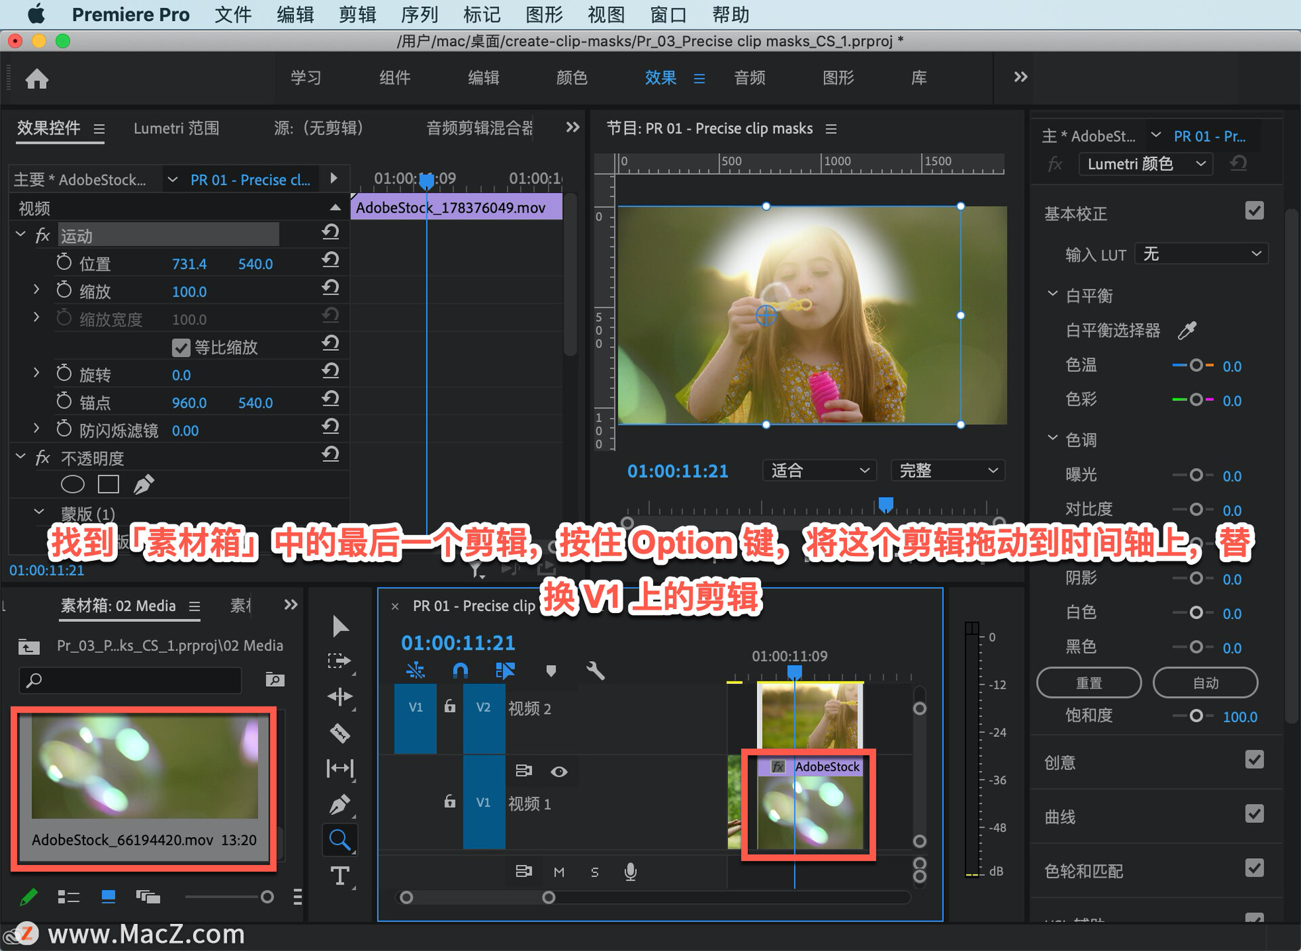Image resolution: width=1301 pixels, height=951 pixels.
Task: Disable Basic Correction (基本校正) checkbox
Action: coord(1254,211)
